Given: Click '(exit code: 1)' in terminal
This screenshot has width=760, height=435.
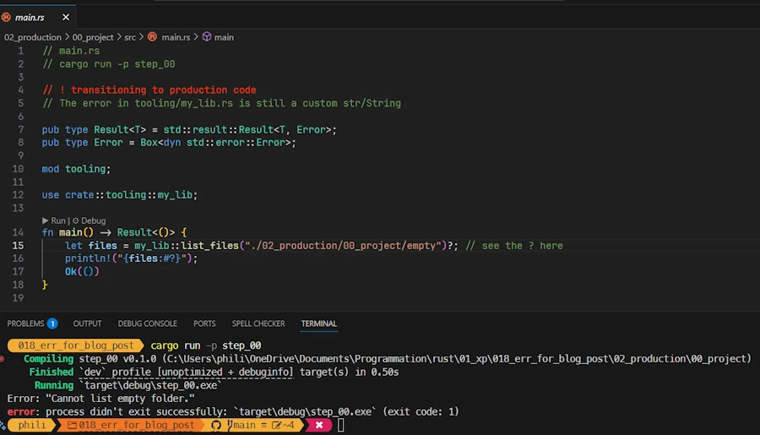Looking at the screenshot, I should pos(421,411).
